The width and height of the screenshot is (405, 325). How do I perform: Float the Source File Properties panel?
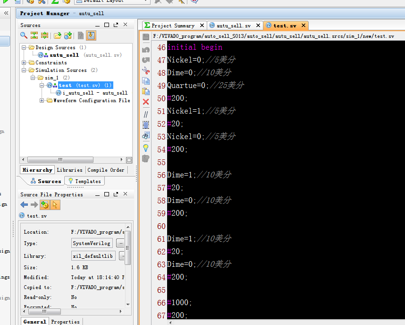point(116,194)
